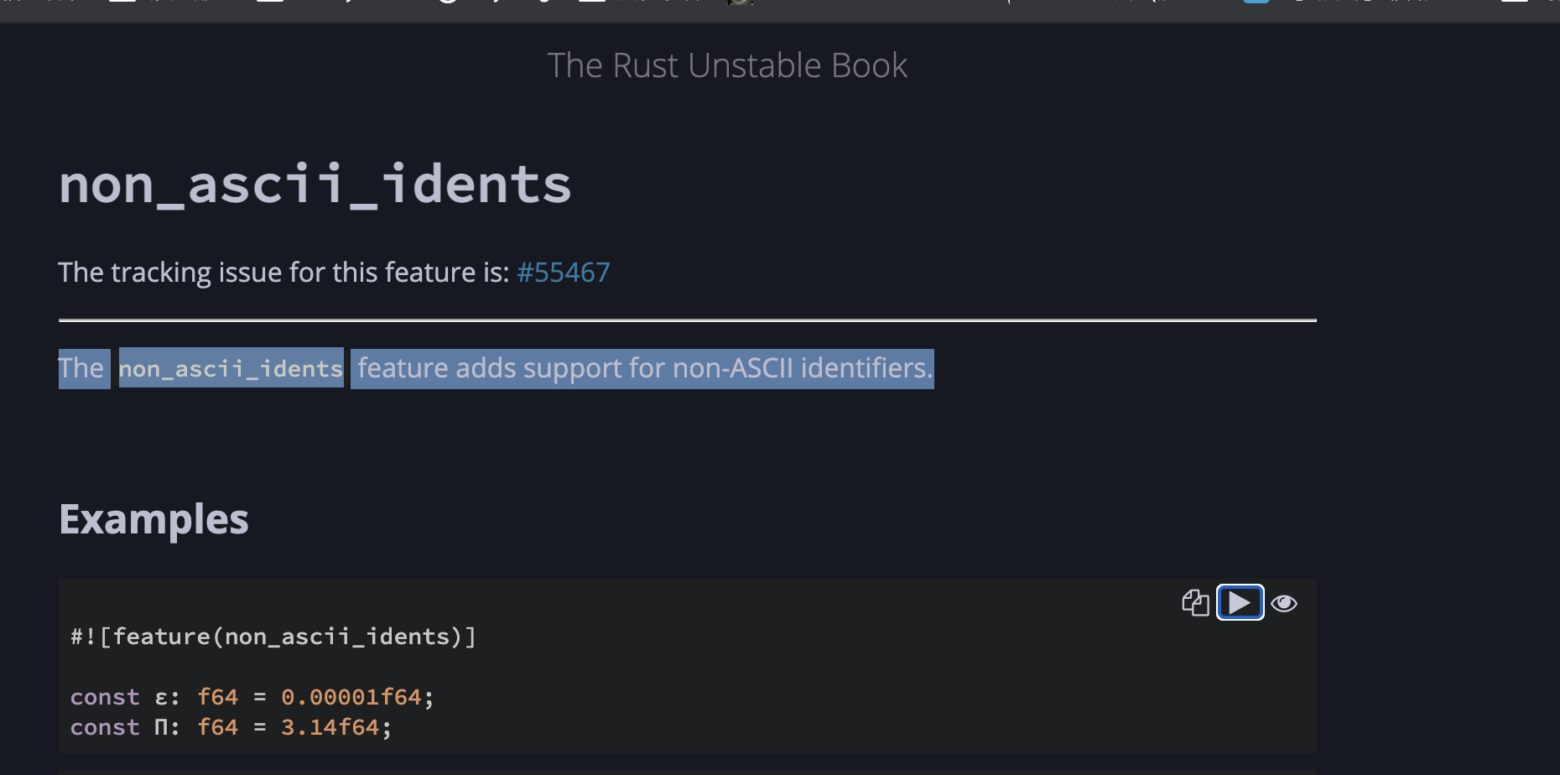Click the 0.00001f64 value in code
The height and width of the screenshot is (775, 1560).
[x=351, y=698]
